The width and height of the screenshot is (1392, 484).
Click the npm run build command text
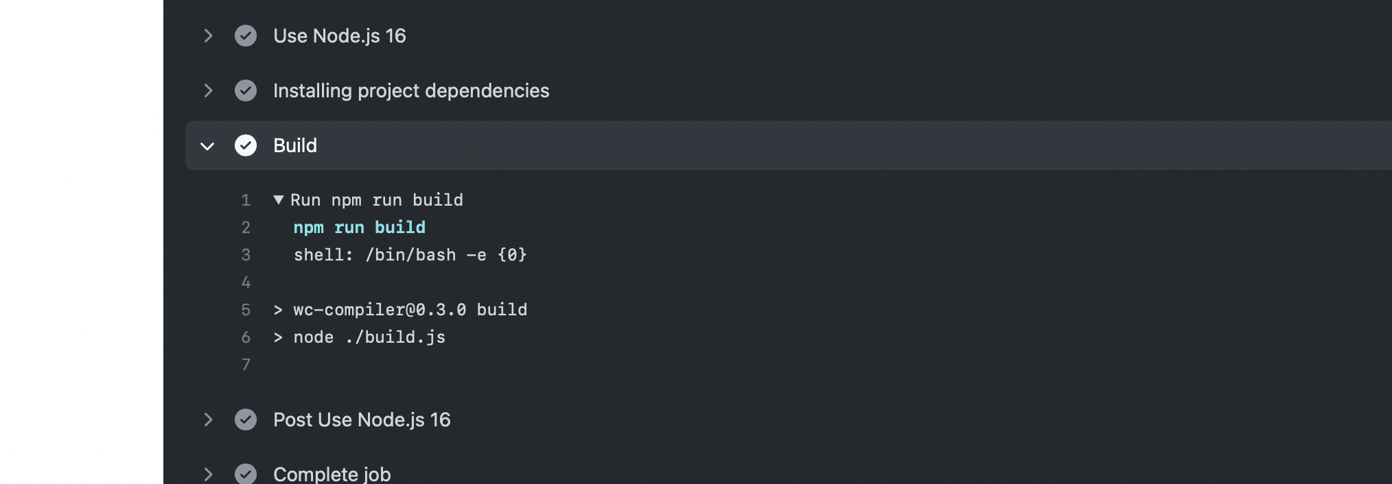pos(360,228)
